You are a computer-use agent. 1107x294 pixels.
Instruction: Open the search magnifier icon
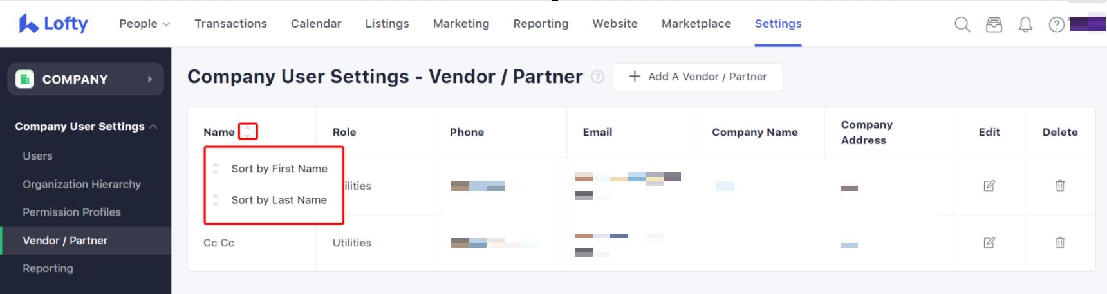pos(962,24)
